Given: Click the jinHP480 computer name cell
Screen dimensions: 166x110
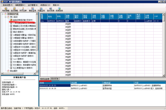Looking at the screenshot, I should [x=149, y=21].
